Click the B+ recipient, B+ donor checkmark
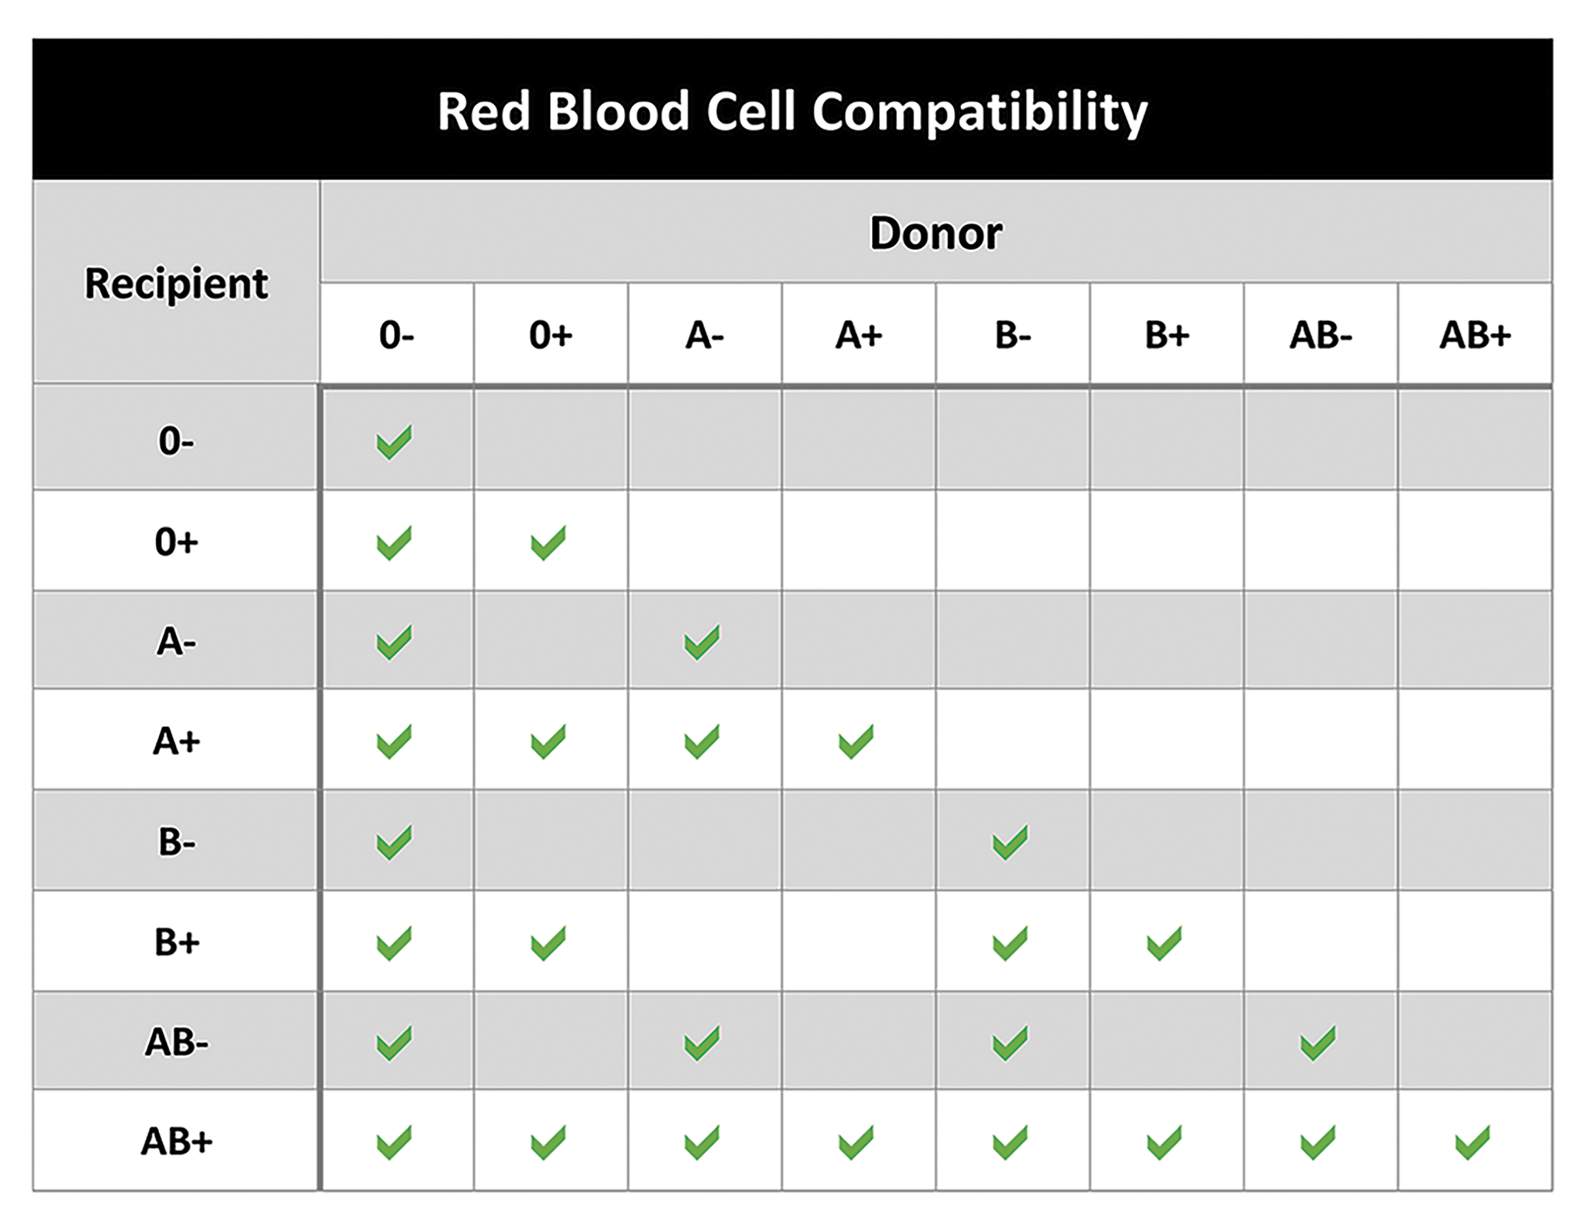1589x1226 pixels. 1165,943
